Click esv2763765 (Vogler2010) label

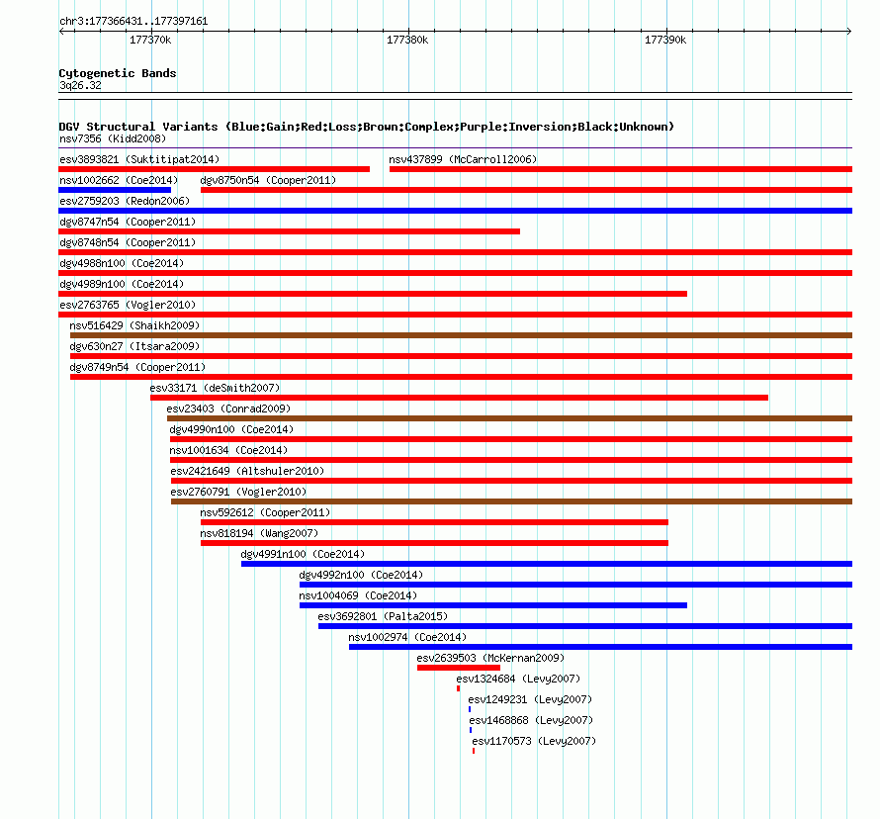coord(128,305)
